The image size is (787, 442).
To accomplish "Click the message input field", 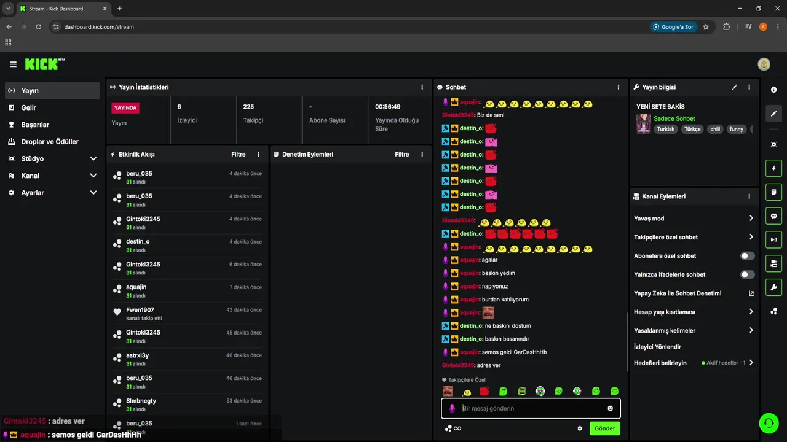I will [531, 408].
